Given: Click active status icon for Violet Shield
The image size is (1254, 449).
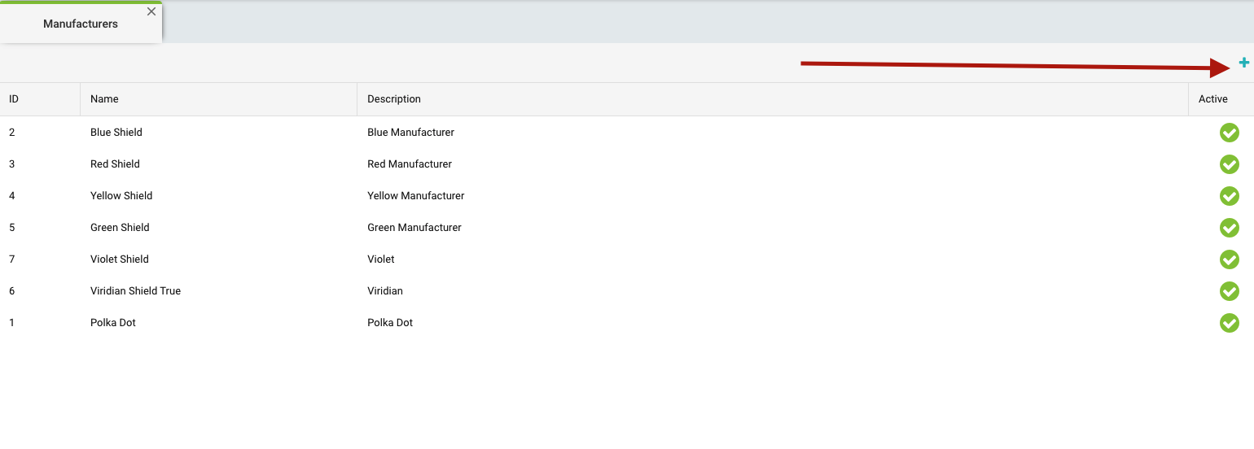Looking at the screenshot, I should click(1229, 259).
